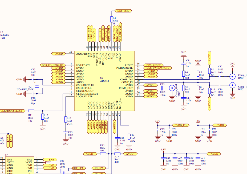Select the COMP_OUT pin name in U2
Screen dimensions: 247x174
[x=126, y=88]
